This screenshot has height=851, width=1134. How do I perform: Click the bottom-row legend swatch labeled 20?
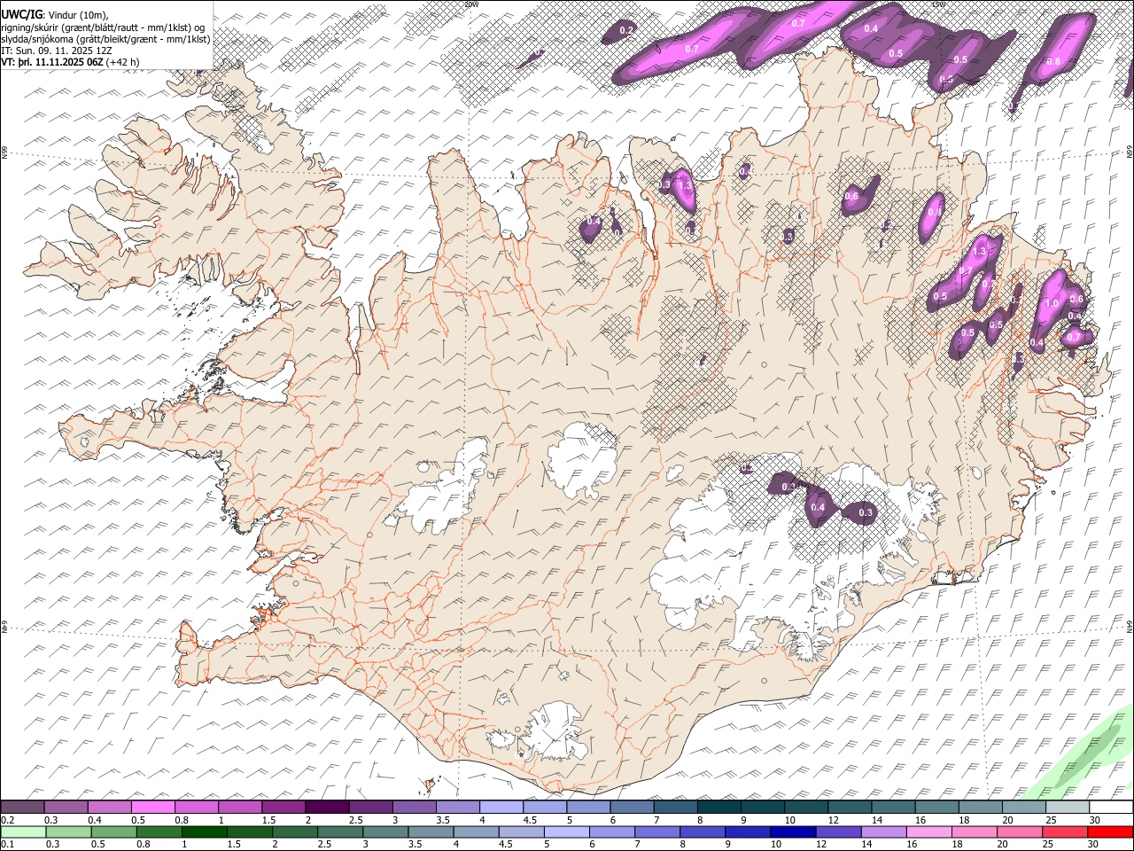point(1020,831)
